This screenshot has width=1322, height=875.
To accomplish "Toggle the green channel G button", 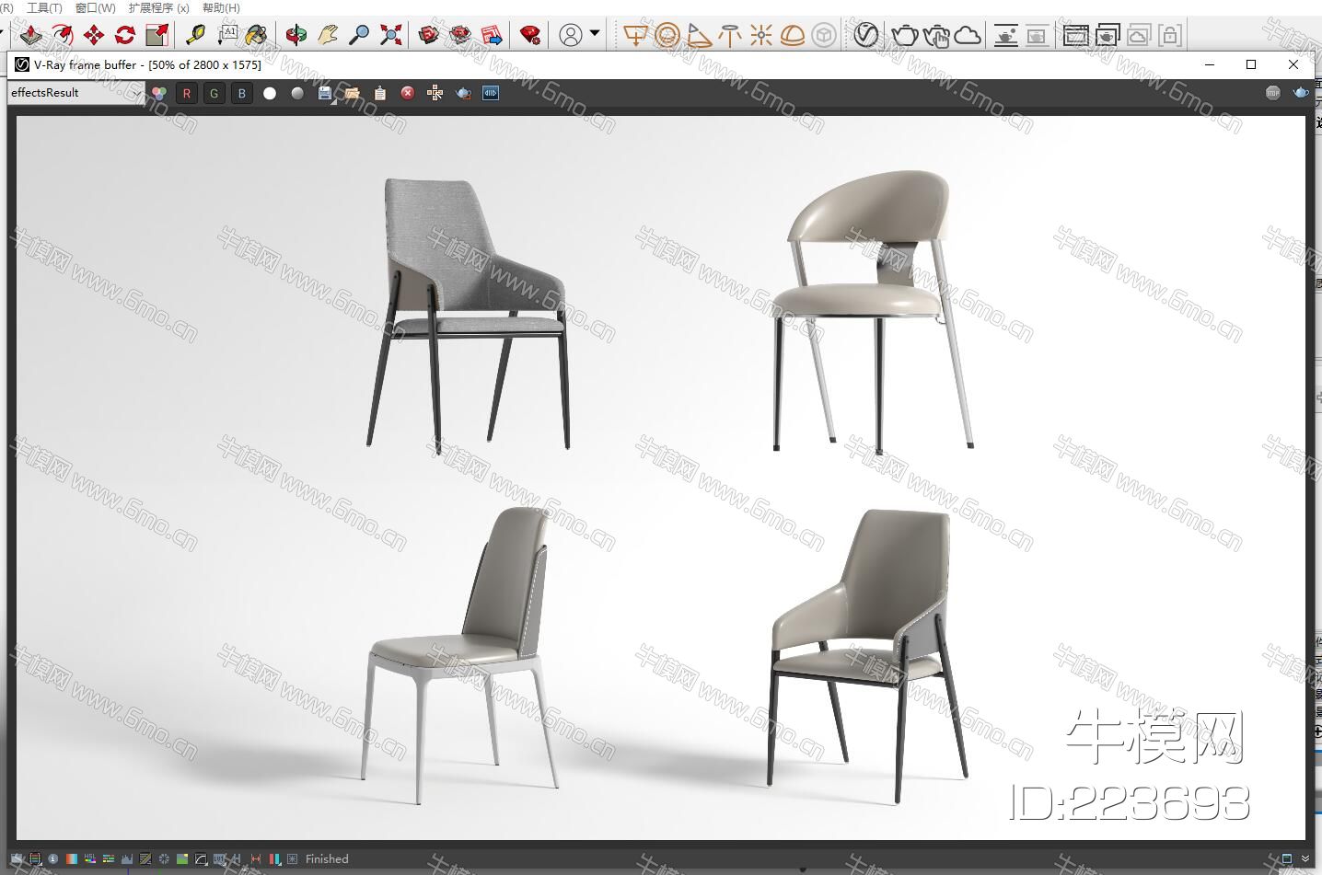I will click(215, 93).
